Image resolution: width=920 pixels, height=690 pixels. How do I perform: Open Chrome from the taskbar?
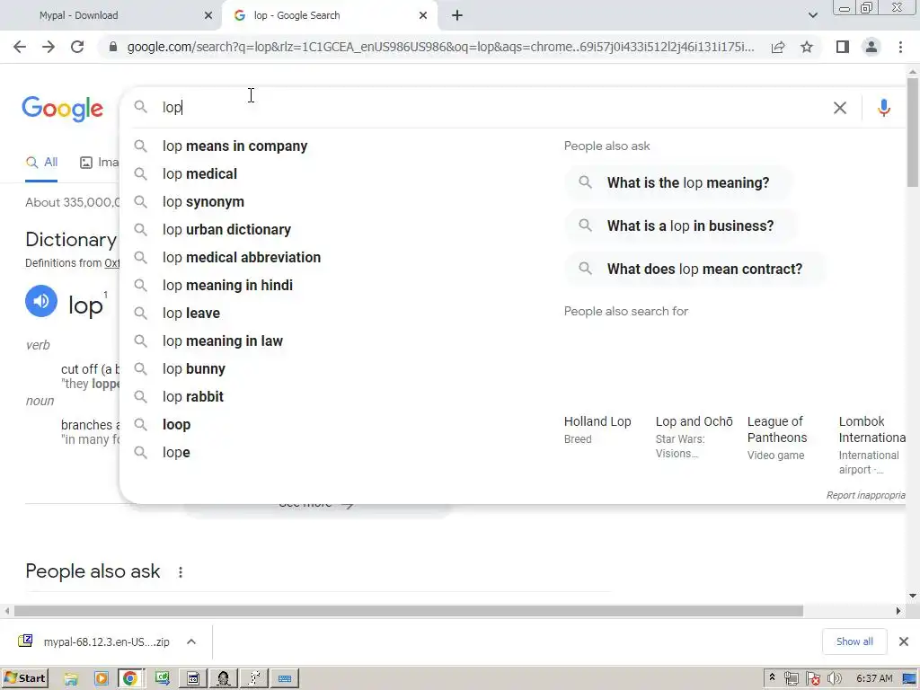[x=129, y=678]
